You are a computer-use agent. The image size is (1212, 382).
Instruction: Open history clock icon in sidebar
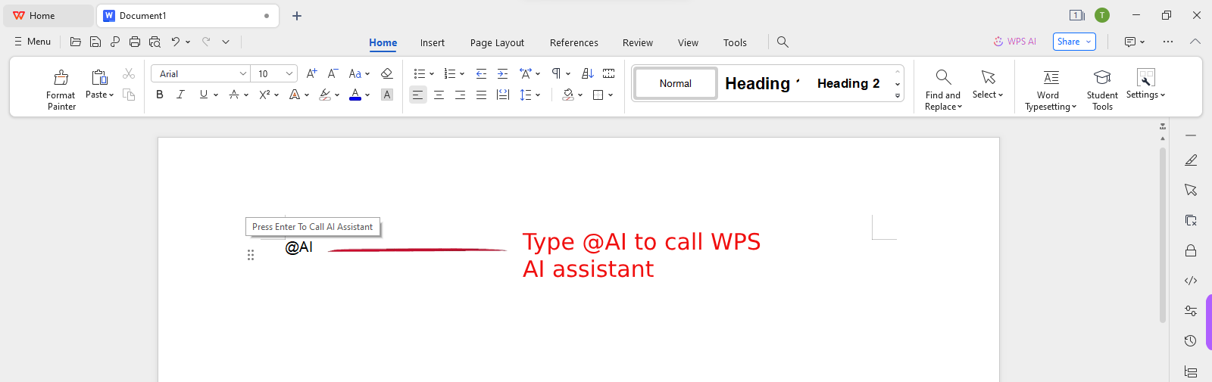point(1191,341)
